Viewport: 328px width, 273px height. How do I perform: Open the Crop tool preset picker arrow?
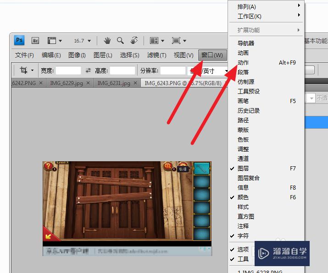pyautogui.click(x=32, y=70)
